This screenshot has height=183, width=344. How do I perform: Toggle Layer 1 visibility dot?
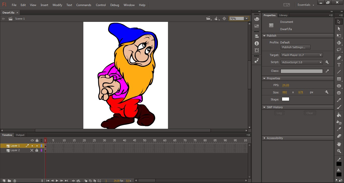point(32,146)
